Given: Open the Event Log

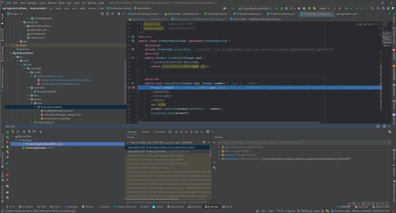Looking at the screenshot, I should click(361, 207).
